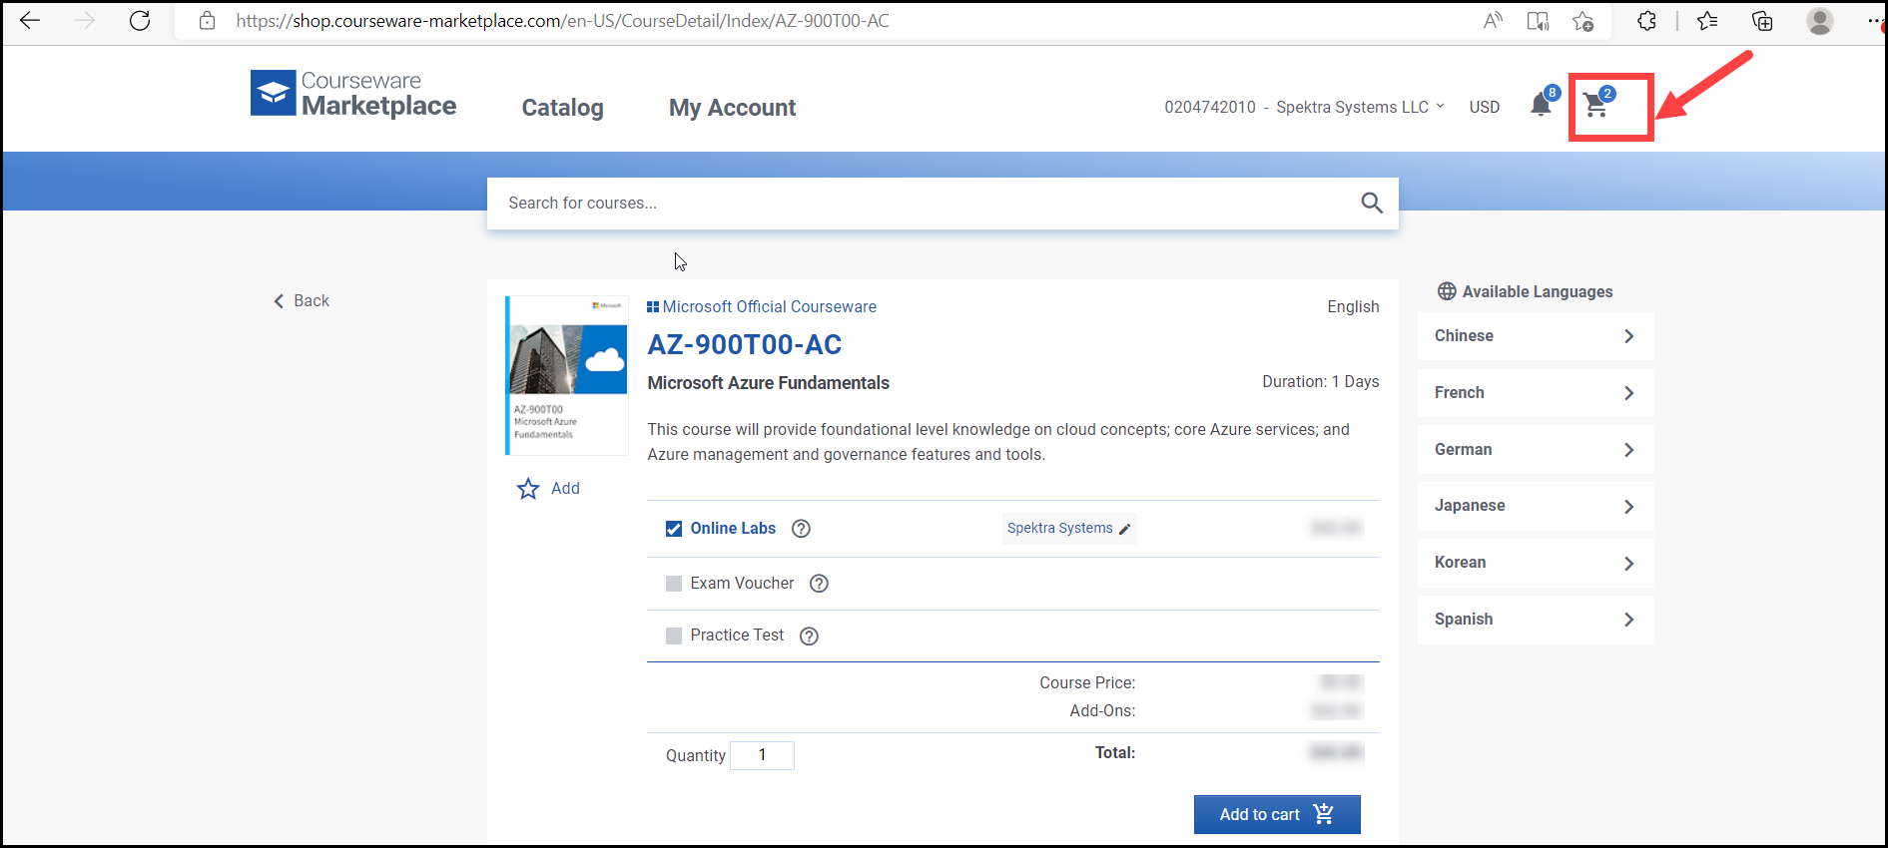The width and height of the screenshot is (1888, 848).
Task: Click the Online Labs help icon
Action: tap(801, 529)
